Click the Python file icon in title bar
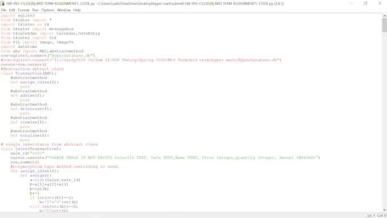Screen dimensions: 387x218 [2, 3]
